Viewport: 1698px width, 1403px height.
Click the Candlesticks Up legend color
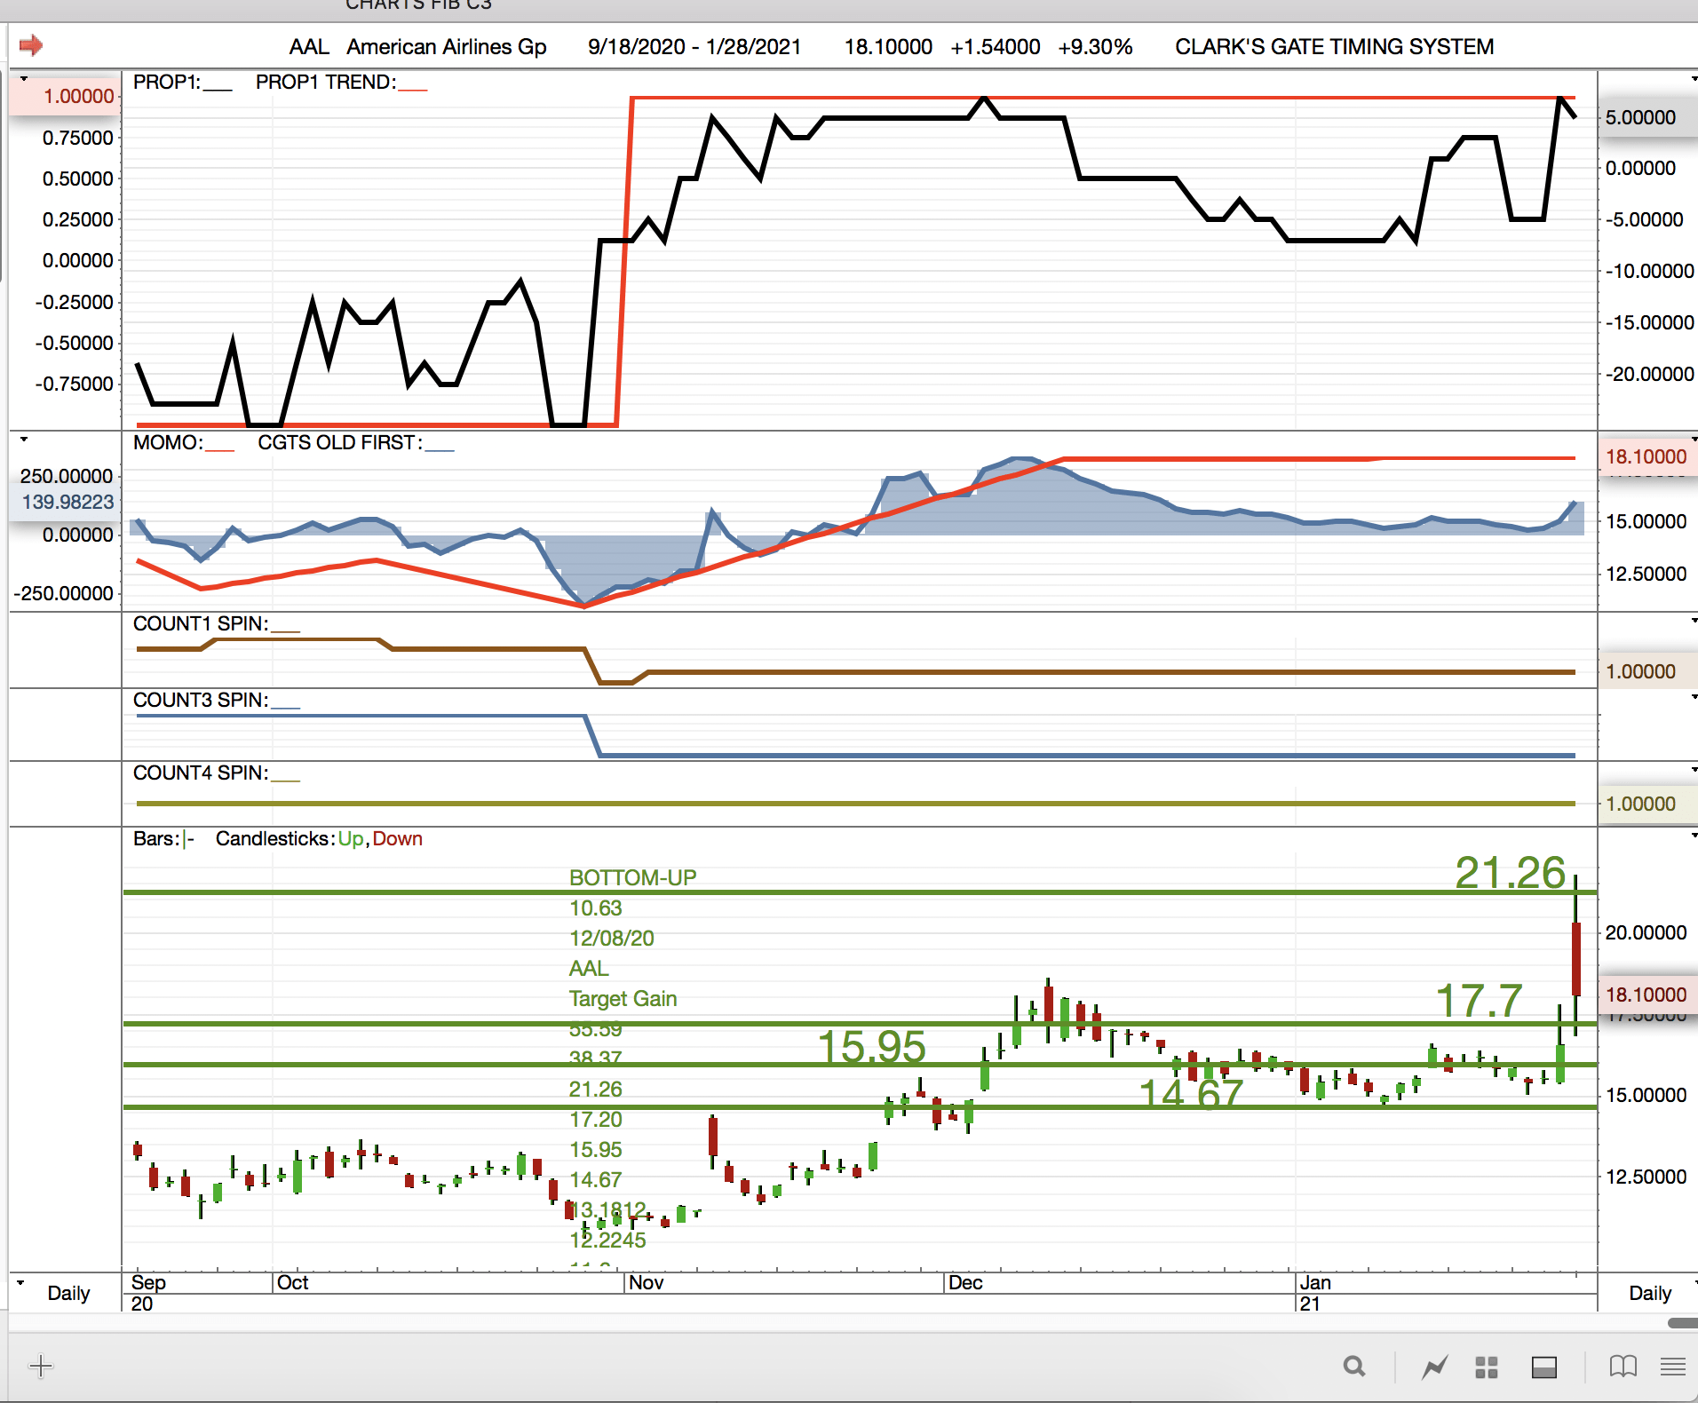[351, 838]
